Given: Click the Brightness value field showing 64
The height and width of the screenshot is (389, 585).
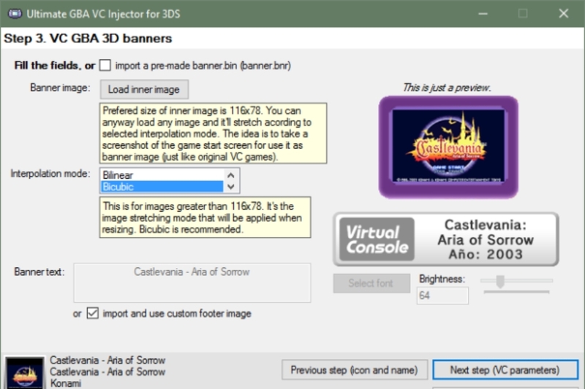Looking at the screenshot, I should [x=442, y=296].
